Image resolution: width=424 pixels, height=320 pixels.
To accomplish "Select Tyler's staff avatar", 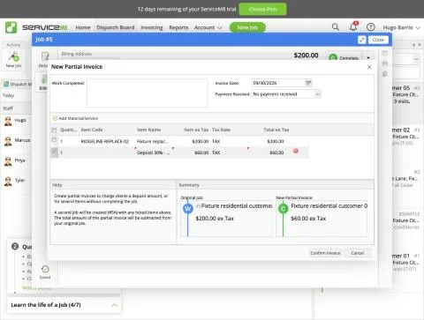I will pos(8,181).
